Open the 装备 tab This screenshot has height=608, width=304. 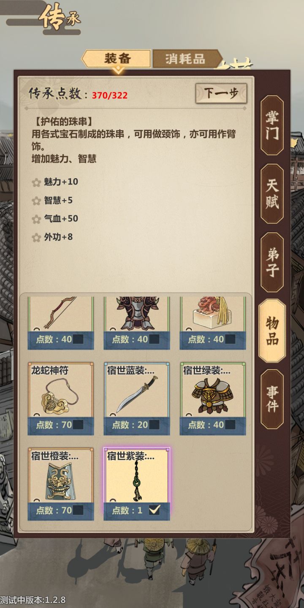click(x=116, y=59)
